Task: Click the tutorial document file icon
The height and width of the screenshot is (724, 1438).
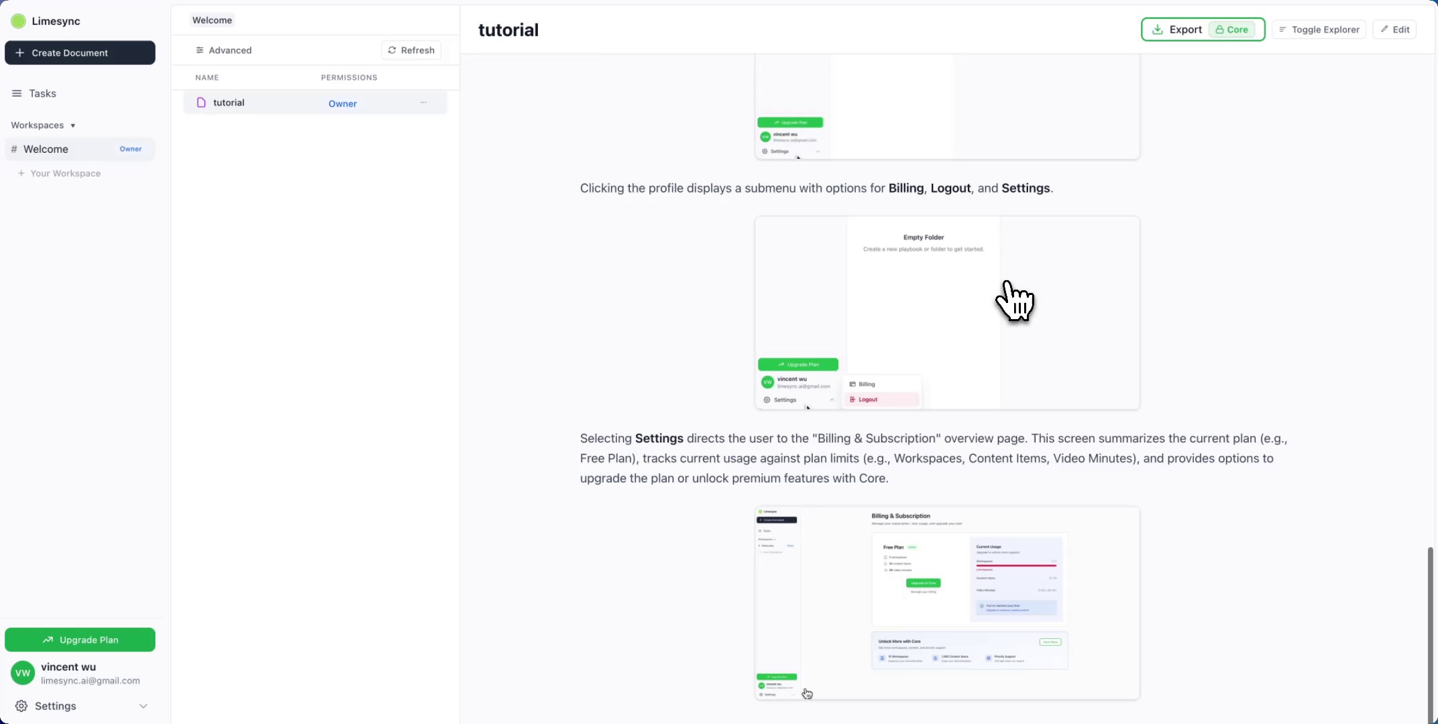Action: coord(201,103)
